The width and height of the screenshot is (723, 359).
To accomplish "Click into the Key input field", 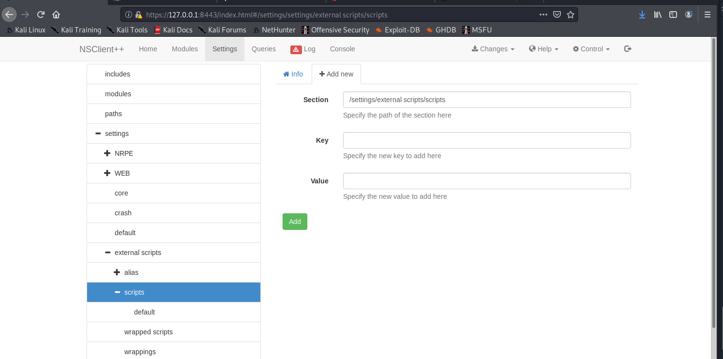I will click(x=486, y=140).
